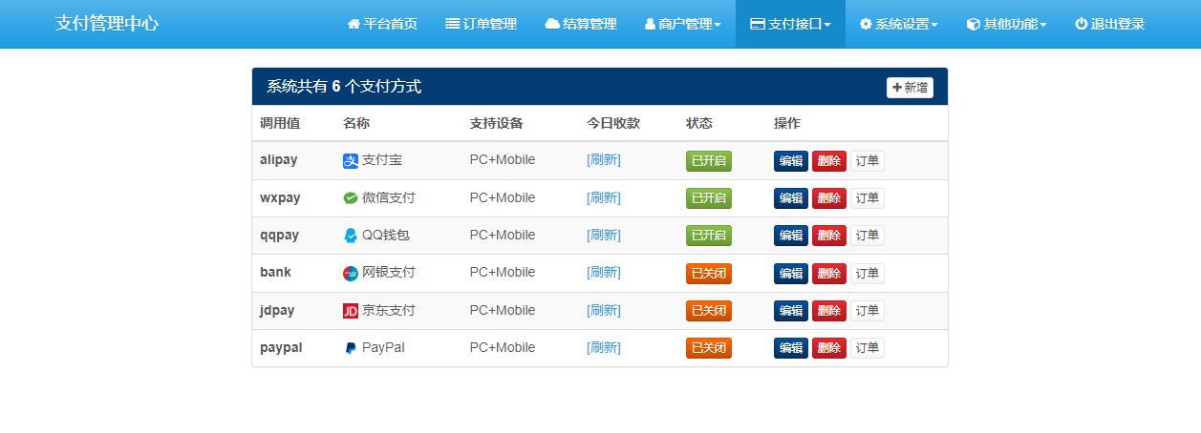Image resolution: width=1201 pixels, height=433 pixels.
Task: Click the Alipay logo icon
Action: [x=351, y=161]
